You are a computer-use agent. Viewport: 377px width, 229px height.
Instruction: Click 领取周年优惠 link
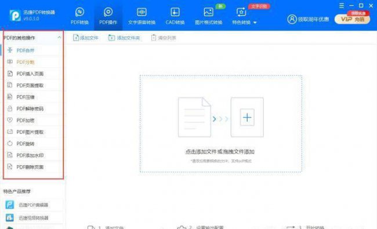point(313,19)
